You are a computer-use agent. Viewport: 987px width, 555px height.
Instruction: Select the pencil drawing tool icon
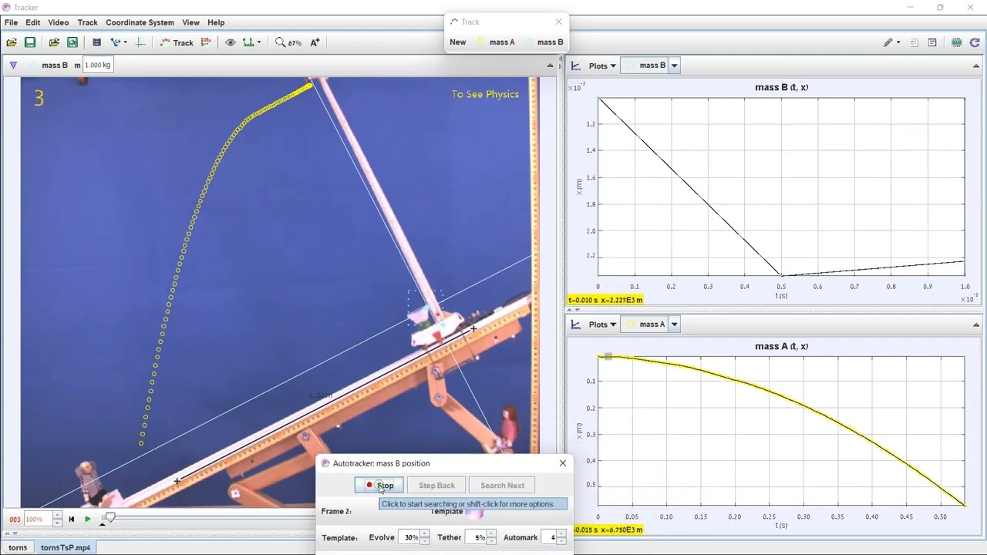(888, 42)
